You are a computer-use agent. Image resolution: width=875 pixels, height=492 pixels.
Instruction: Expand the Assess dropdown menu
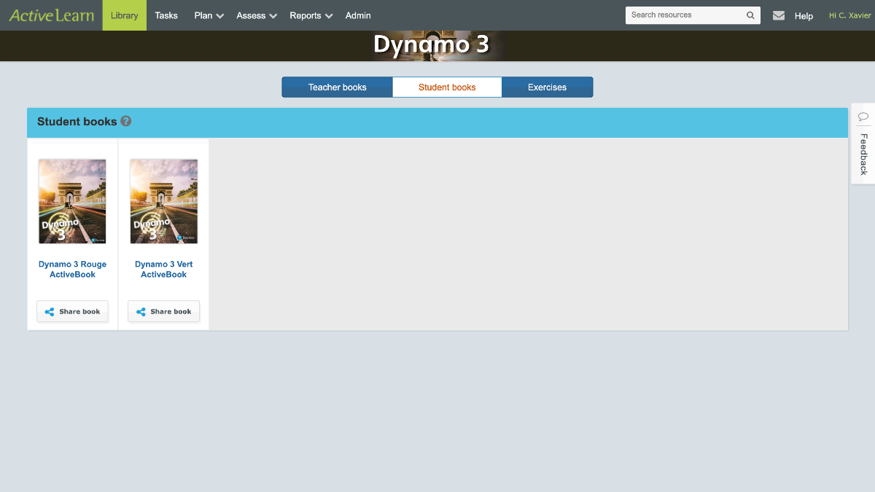tap(257, 15)
